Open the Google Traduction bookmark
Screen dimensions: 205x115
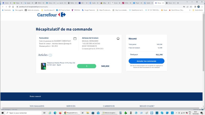pyautogui.click(x=88, y=10)
